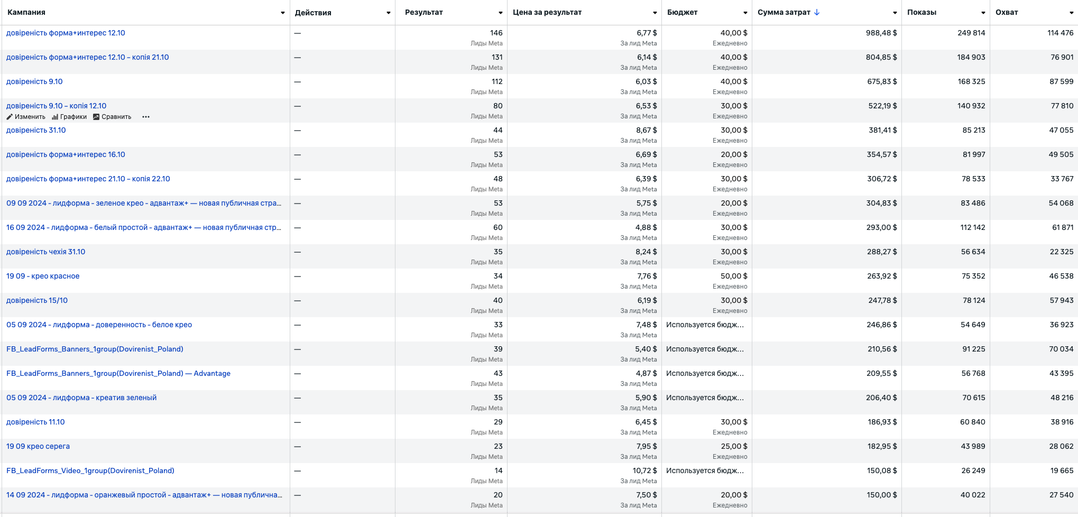The height and width of the screenshot is (517, 1078).
Task: Open the довіреність чехія 31.10 campaign
Action: coord(45,252)
